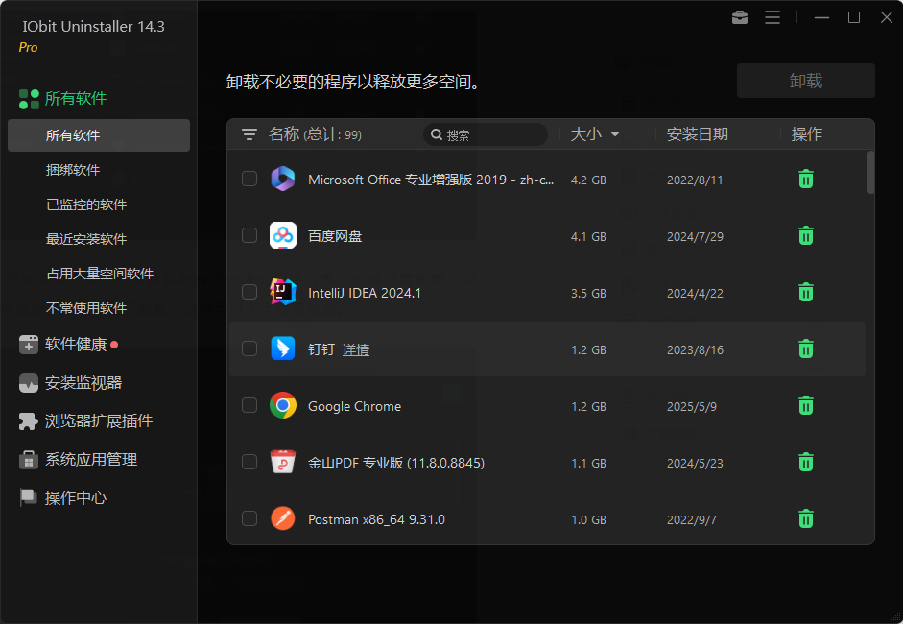This screenshot has height=624, width=903.
Task: Open 已监控的软件
Action: [x=86, y=204]
